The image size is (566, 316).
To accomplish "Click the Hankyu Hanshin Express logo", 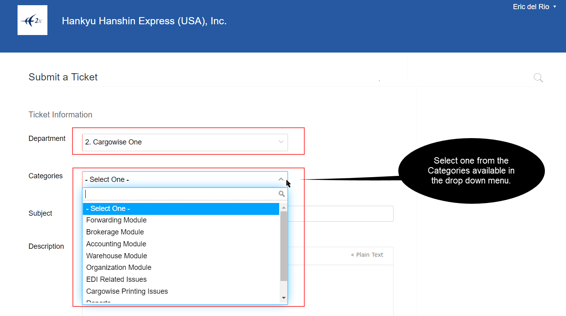I will [x=32, y=20].
